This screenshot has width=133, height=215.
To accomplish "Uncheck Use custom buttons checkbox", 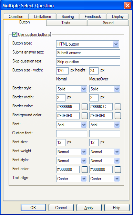I will coord(14,35).
